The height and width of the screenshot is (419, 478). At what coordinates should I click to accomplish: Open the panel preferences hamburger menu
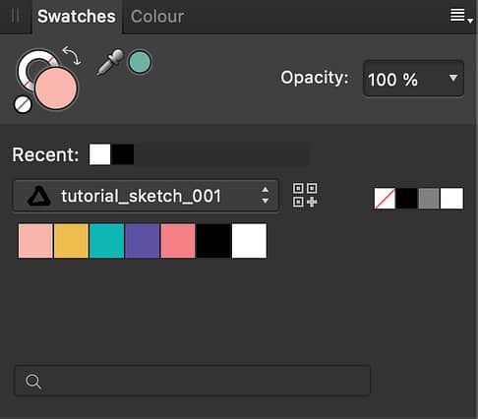click(x=460, y=16)
